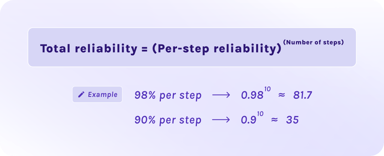Select the Example badge

[97, 95]
